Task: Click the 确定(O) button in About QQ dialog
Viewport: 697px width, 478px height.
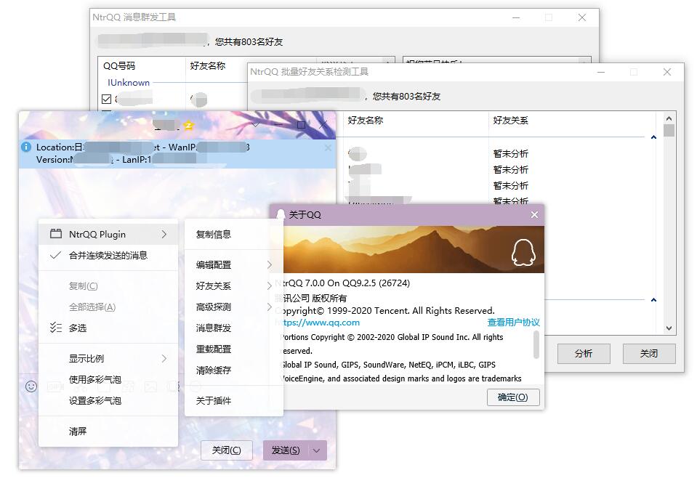Action: point(513,397)
